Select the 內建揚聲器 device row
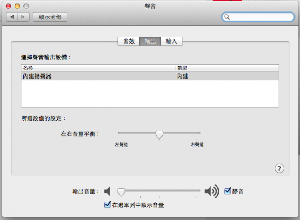This screenshot has height=220, width=300. [150, 76]
